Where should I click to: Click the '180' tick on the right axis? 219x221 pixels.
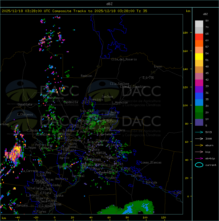coord(185,33)
